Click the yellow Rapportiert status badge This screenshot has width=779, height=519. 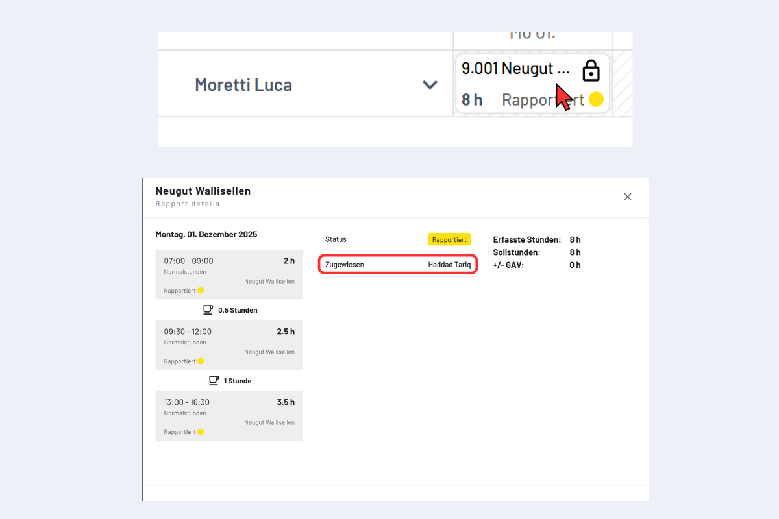coord(449,239)
